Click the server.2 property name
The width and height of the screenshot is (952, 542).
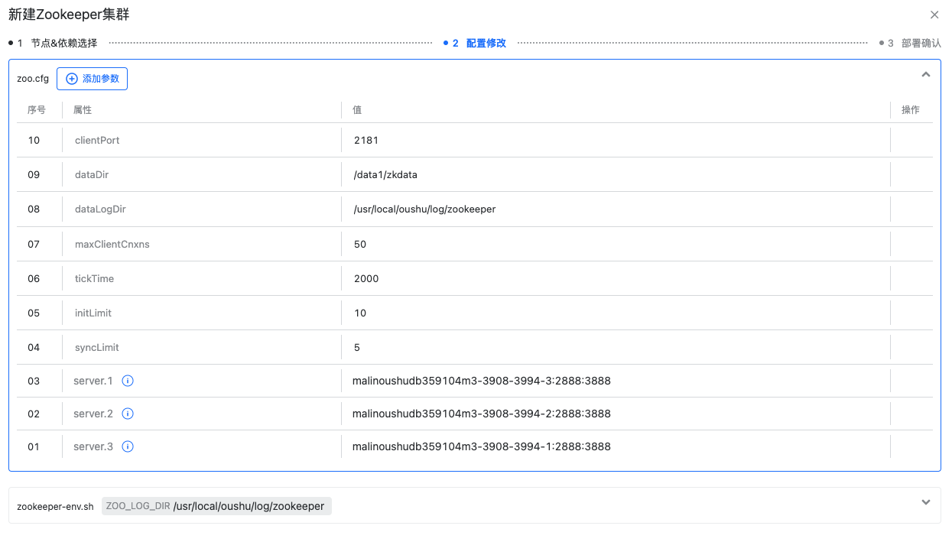point(93,414)
